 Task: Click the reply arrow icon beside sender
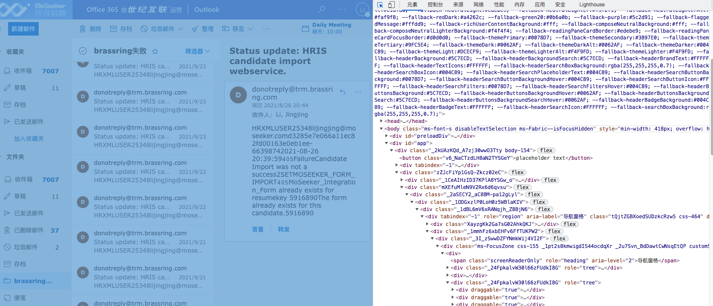tap(342, 92)
